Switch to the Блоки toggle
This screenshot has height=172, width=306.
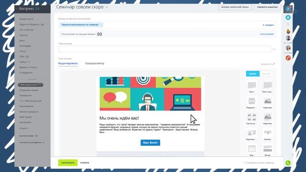click(x=253, y=74)
